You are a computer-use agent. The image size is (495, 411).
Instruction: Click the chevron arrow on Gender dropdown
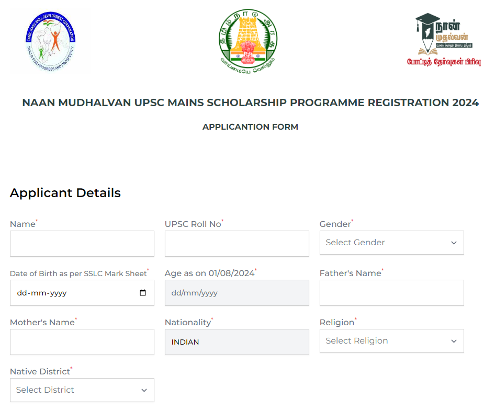pos(454,243)
